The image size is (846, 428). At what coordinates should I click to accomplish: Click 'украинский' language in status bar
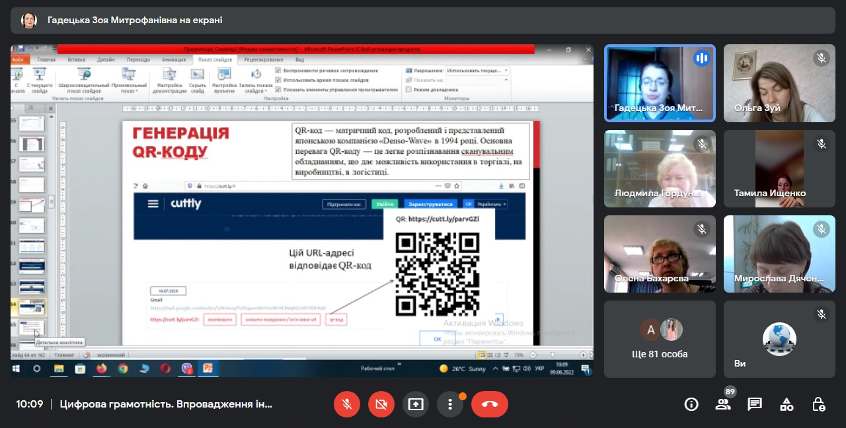(x=110, y=354)
